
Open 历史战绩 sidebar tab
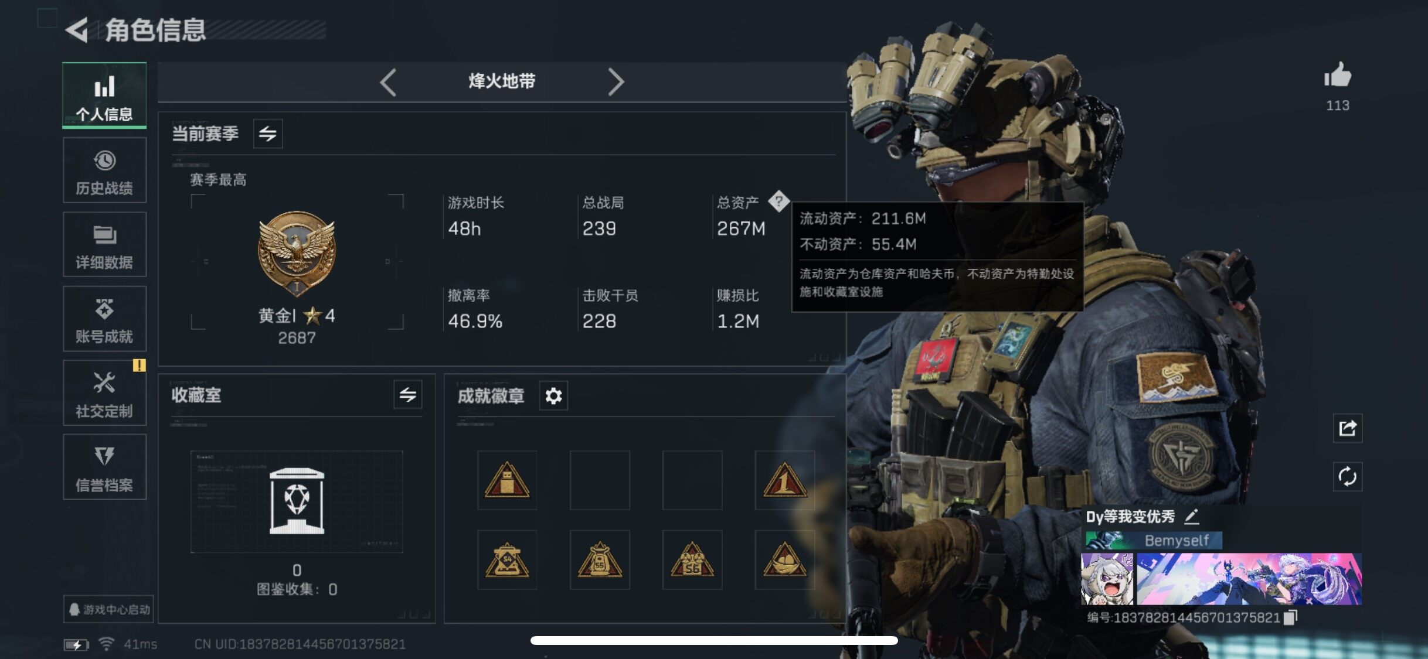(104, 170)
